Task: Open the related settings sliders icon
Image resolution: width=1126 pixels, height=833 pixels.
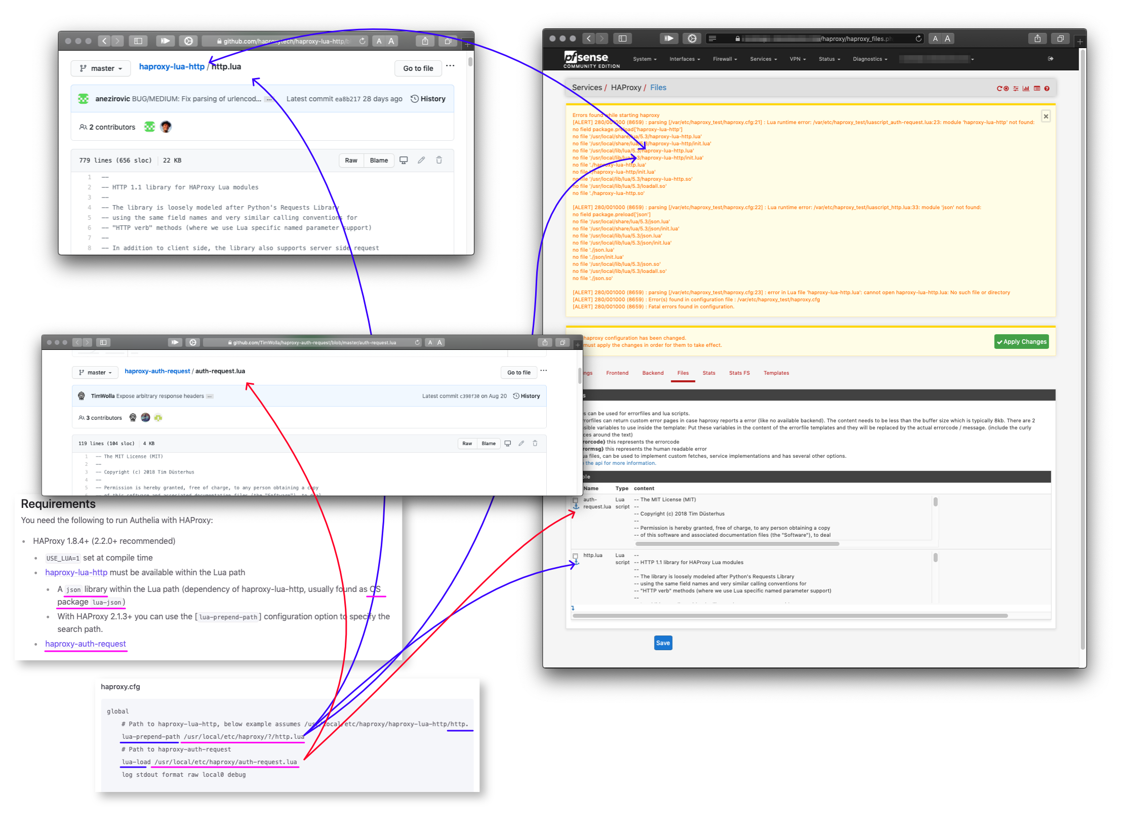Action: 1016,89
